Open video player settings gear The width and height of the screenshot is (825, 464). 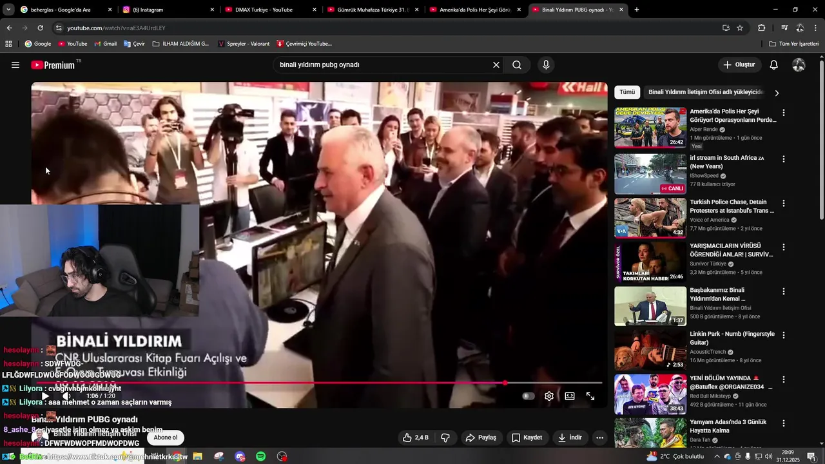549,396
